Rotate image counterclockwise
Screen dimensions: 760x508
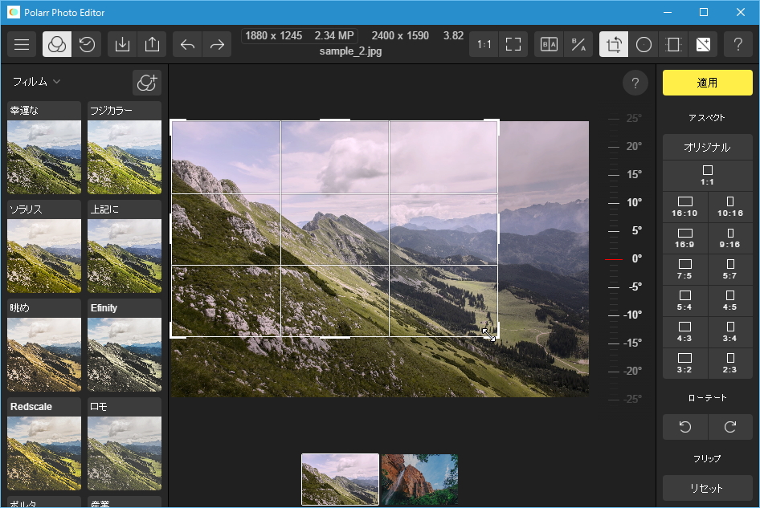point(684,427)
